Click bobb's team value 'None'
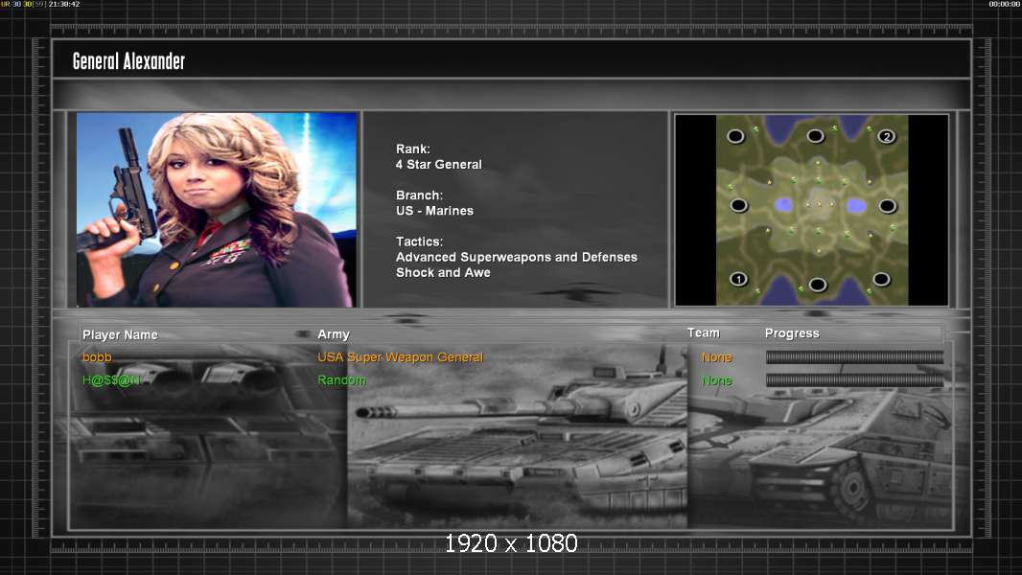1022x575 pixels. (716, 357)
